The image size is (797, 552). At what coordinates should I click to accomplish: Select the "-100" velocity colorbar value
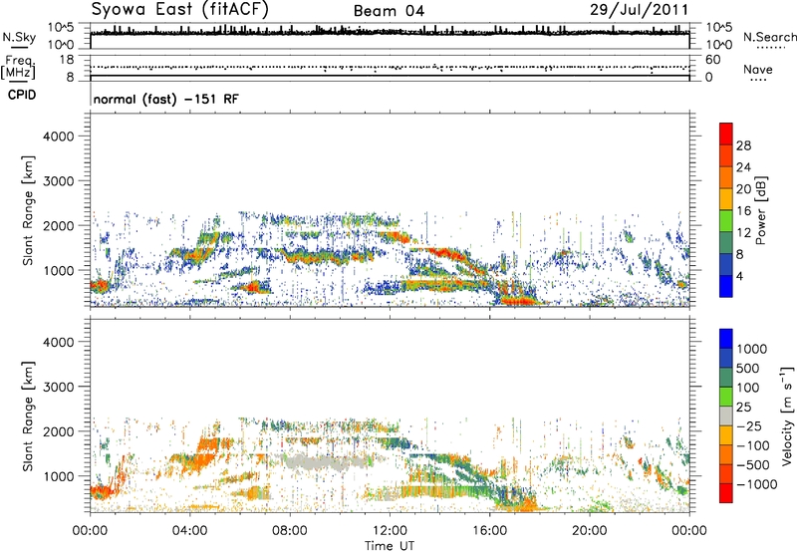[753, 445]
